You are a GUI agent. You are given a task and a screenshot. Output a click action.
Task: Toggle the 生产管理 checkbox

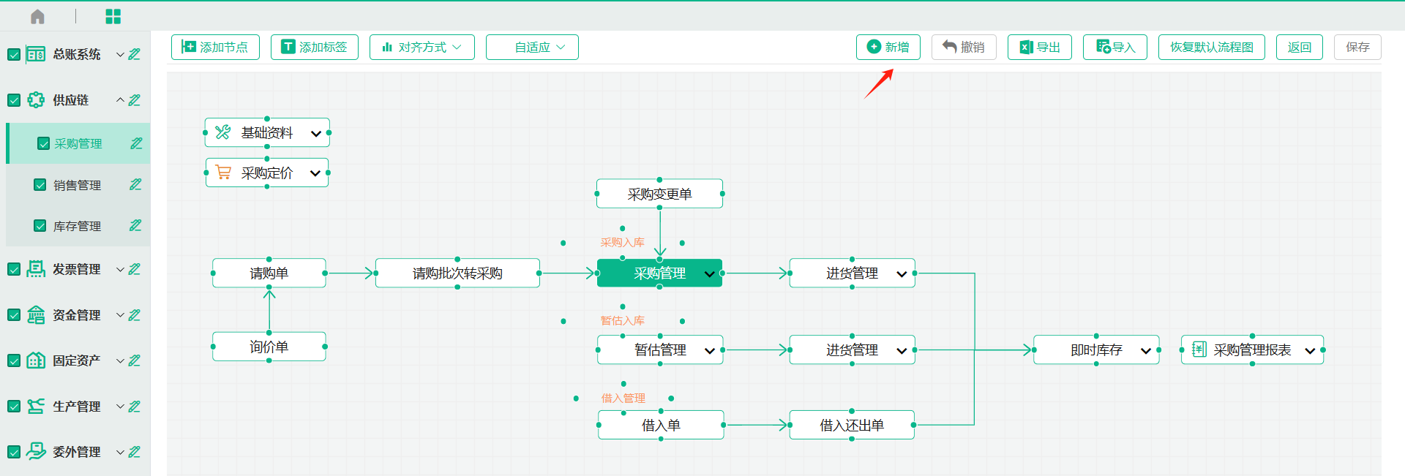[14, 407]
